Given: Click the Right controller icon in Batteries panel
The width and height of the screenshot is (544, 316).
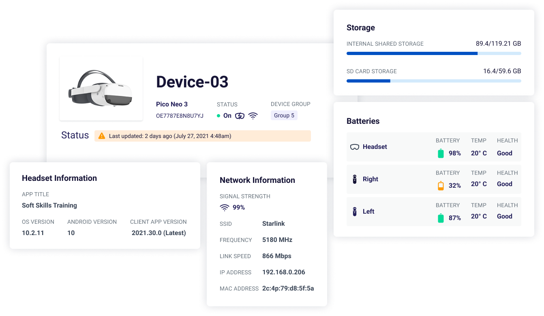Looking at the screenshot, I should point(355,179).
